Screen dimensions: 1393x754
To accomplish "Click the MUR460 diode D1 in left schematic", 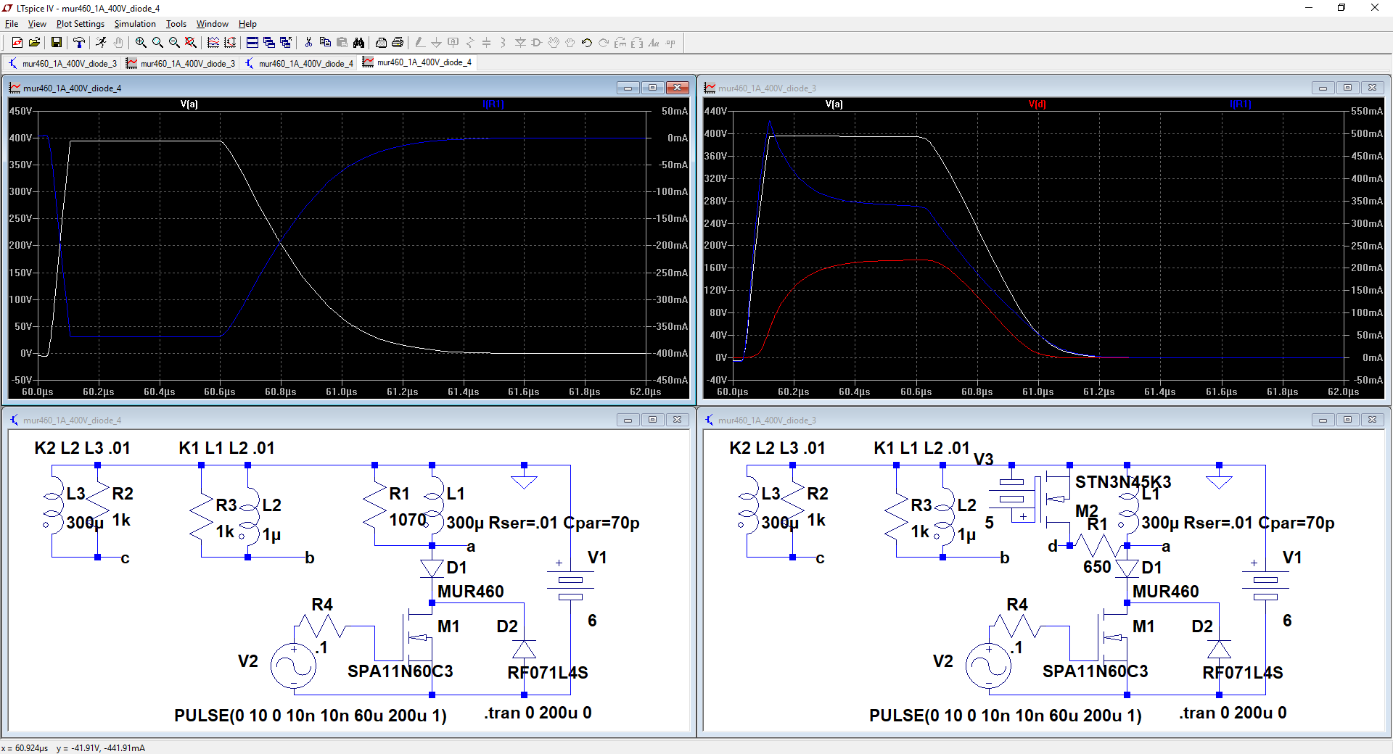I will click(x=432, y=568).
